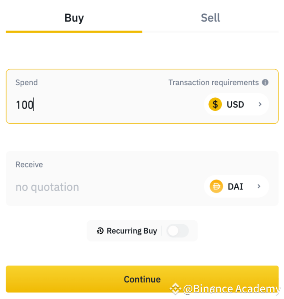Open the USD currency selector

pos(236,104)
